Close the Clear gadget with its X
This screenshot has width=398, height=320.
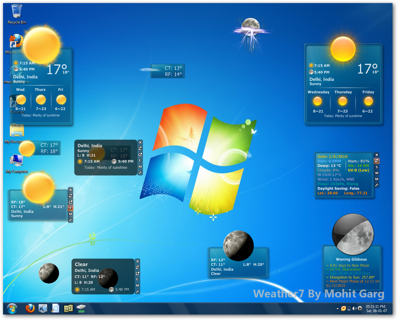tap(138, 261)
